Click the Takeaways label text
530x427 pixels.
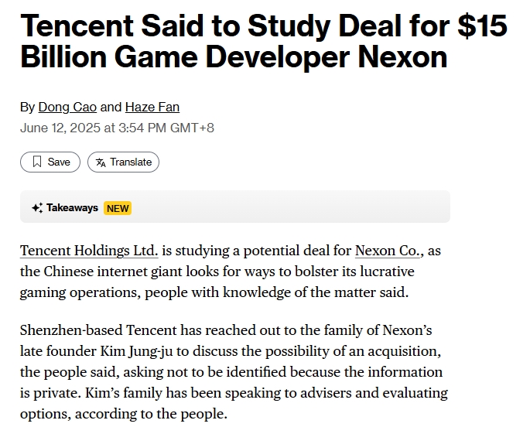72,208
